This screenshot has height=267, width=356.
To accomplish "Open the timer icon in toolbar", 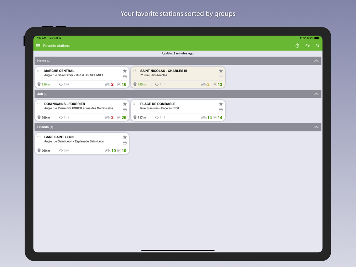I will (297, 46).
